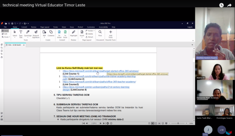Convert document To Word
235x136 pixels.
point(59,34)
